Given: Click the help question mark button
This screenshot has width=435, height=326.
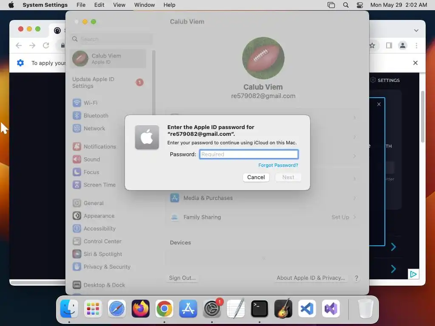Looking at the screenshot, I should [356, 278].
